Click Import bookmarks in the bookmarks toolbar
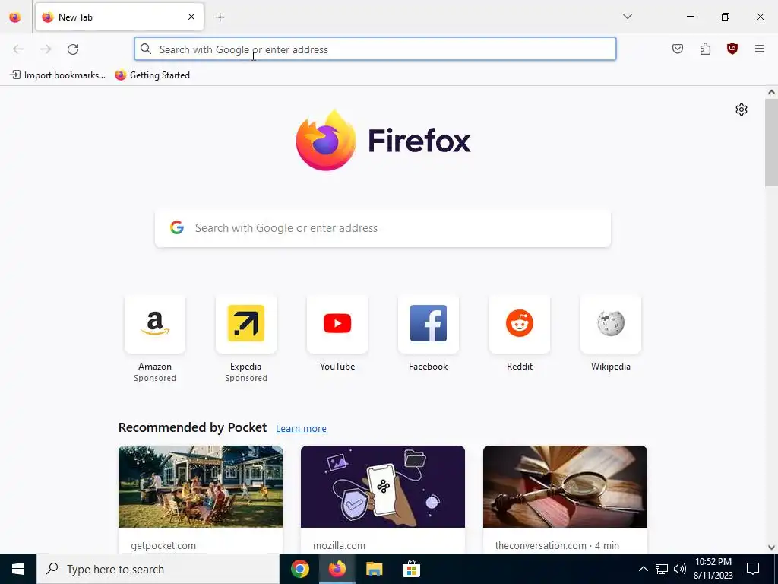The width and height of the screenshot is (778, 584). [58, 75]
